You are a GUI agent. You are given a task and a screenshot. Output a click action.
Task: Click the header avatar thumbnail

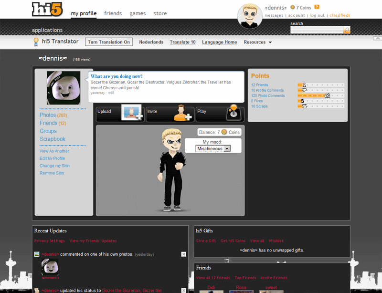[x=250, y=16]
